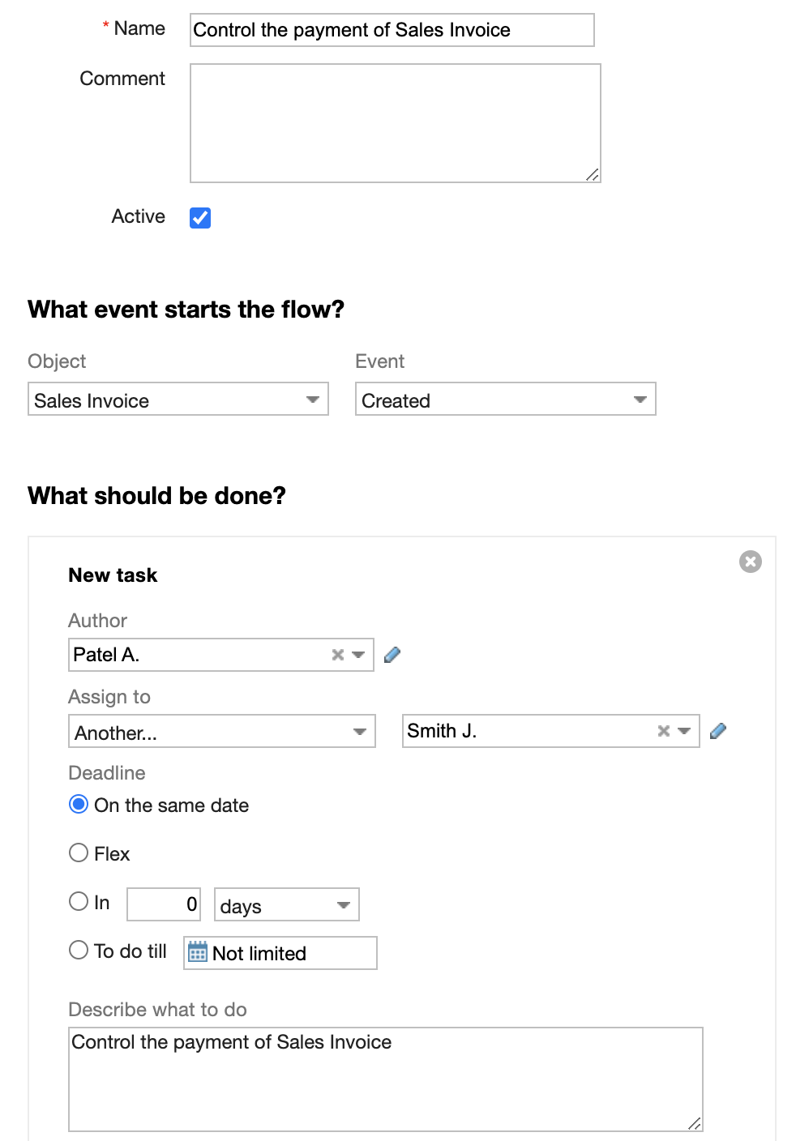Uncheck the Active checkbox
The height and width of the screenshot is (1141, 796).
[x=200, y=218]
